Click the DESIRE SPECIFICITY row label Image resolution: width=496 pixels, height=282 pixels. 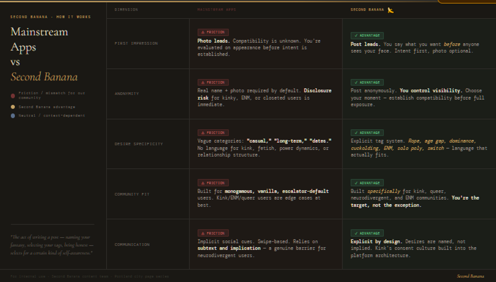pos(138,144)
